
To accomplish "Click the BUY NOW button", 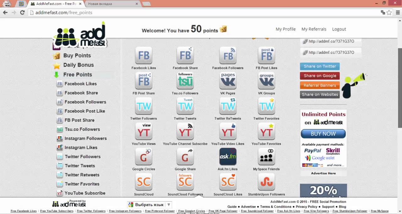I will [323, 134].
